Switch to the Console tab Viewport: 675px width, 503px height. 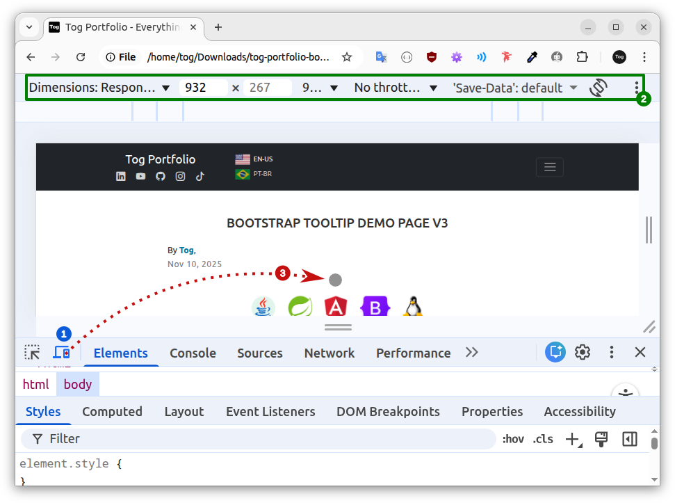coord(193,353)
